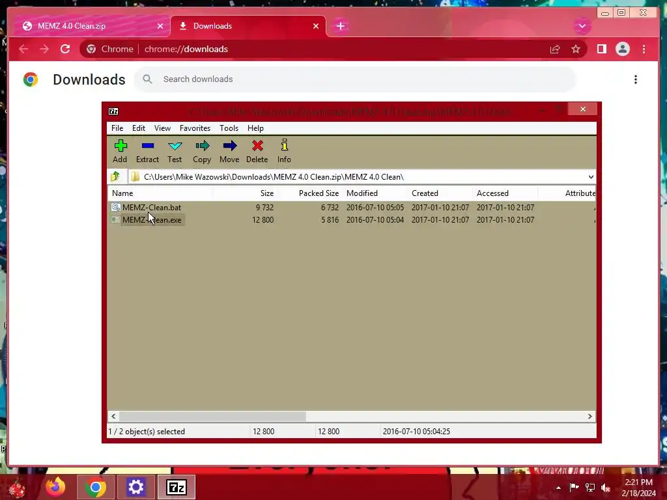This screenshot has width=667, height=500.
Task: Click horizontal scrollbar thumb in file list
Action: pos(212,416)
